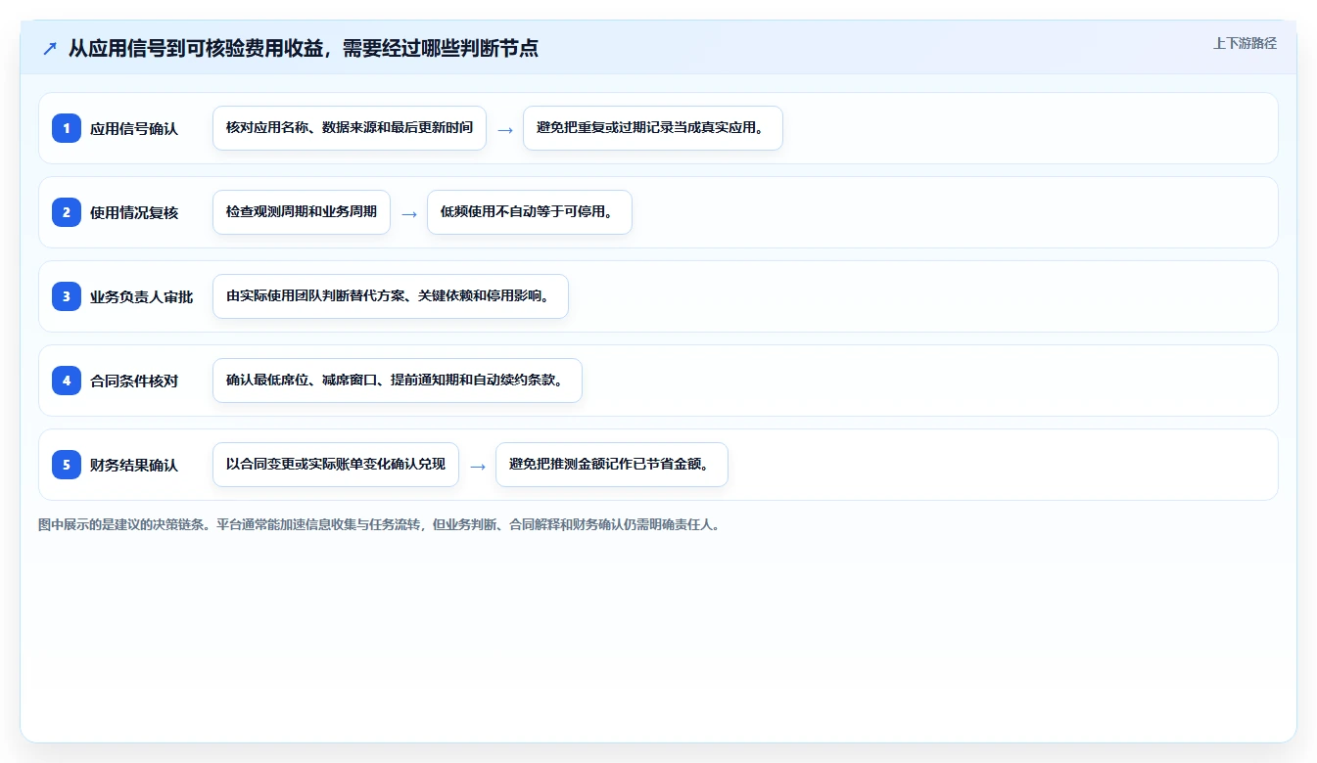Select the 业务负责人审批 step label
The image size is (1317, 763).
coord(141,296)
